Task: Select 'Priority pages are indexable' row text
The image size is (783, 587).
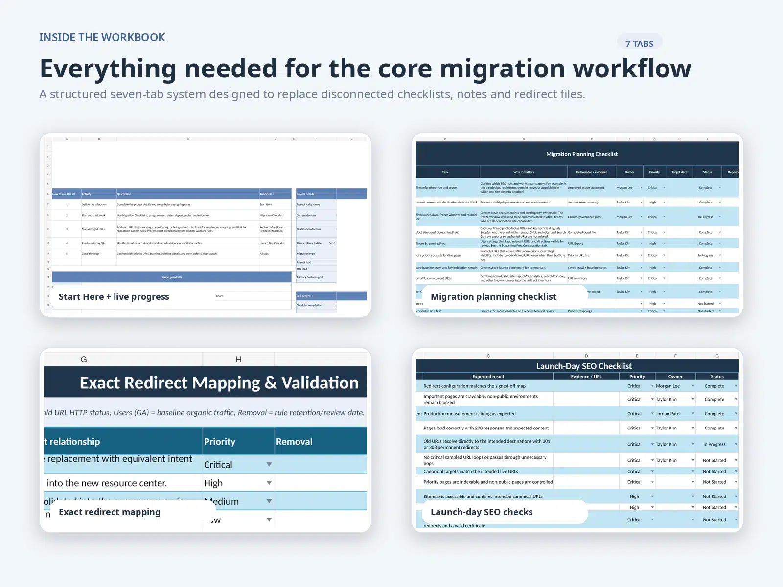Action: (488, 482)
